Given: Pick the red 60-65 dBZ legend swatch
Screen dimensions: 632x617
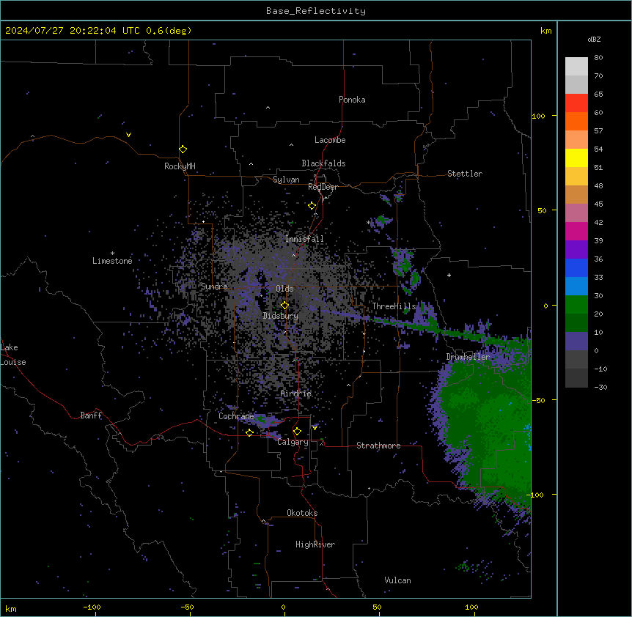Looking at the screenshot, I should point(576,103).
